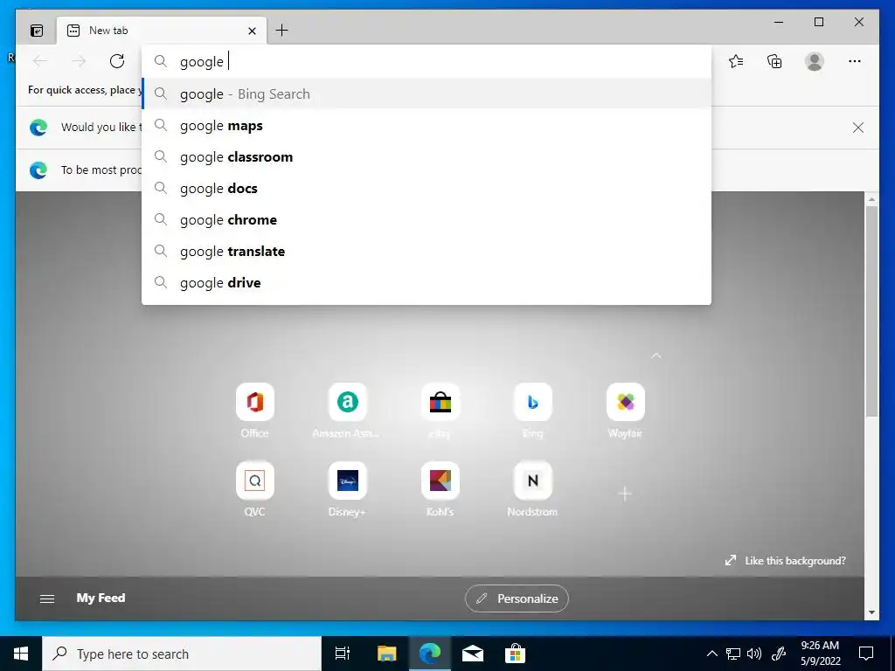Open the tab actions menu icon
The width and height of the screenshot is (895, 671).
tap(37, 31)
